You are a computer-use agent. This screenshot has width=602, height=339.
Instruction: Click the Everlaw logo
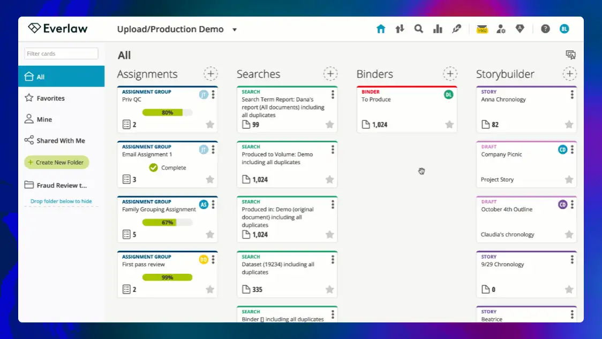point(58,28)
